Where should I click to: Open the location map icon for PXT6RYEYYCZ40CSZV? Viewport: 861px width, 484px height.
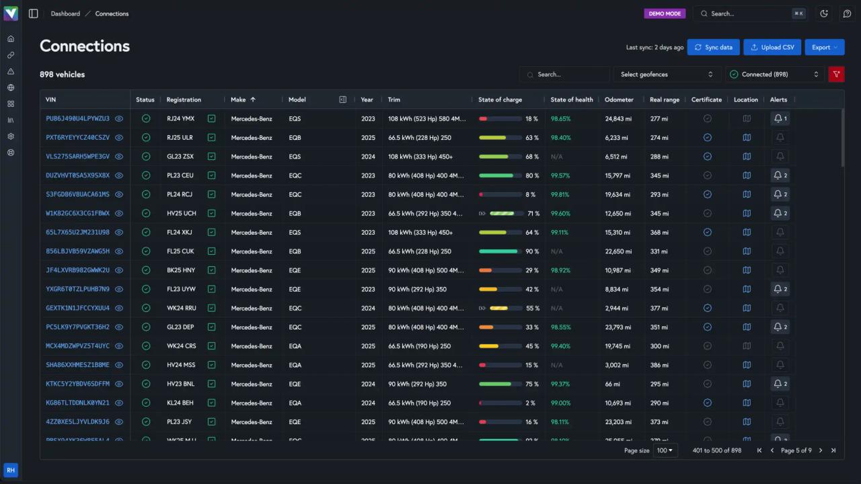746,138
